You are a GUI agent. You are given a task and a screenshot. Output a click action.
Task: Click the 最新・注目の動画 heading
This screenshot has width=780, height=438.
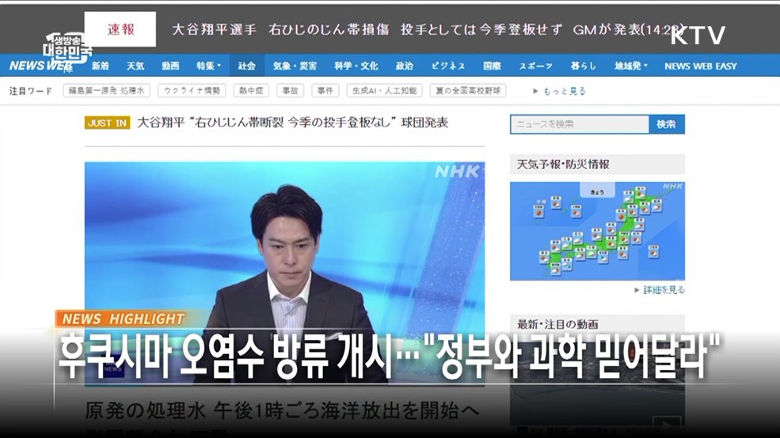coord(557,325)
